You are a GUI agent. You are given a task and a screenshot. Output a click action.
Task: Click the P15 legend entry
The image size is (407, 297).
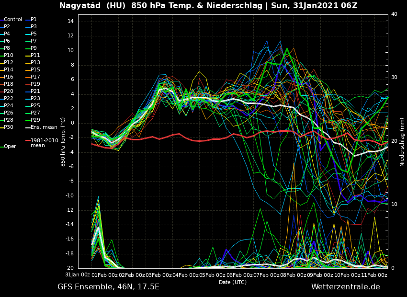(35, 70)
